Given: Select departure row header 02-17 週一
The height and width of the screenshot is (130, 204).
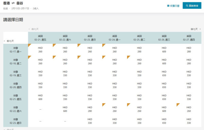Looking at the screenshot, I should (x=16, y=50).
